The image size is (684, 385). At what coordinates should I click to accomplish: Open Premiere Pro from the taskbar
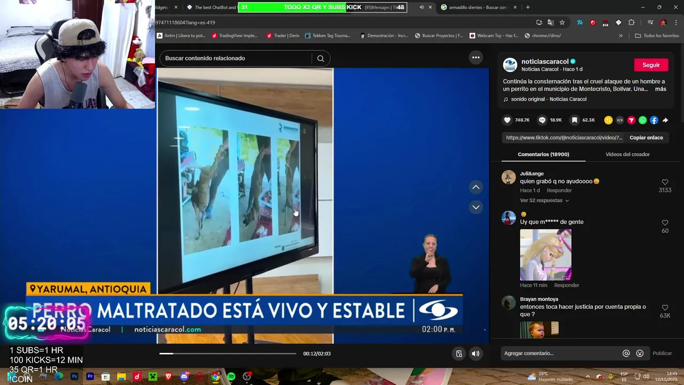(90, 377)
